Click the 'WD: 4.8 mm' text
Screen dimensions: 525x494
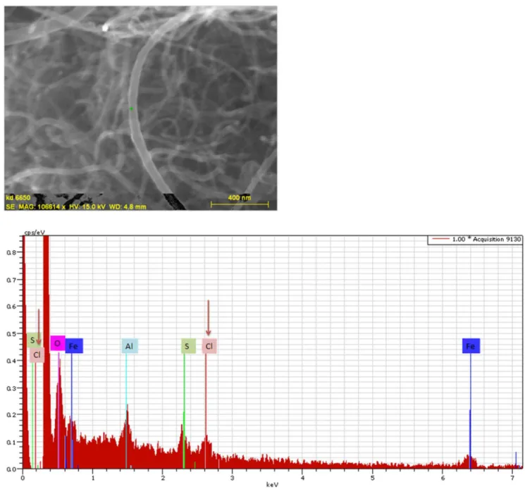128,206
